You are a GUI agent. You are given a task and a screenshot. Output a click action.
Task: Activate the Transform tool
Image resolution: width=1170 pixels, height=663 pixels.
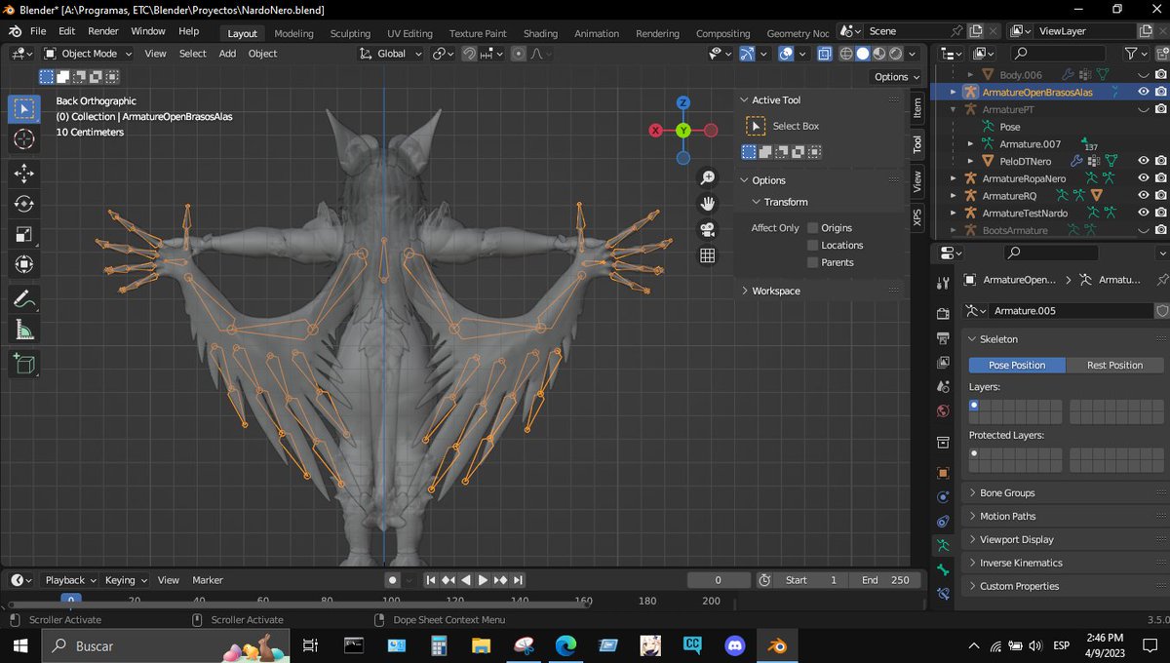[24, 264]
